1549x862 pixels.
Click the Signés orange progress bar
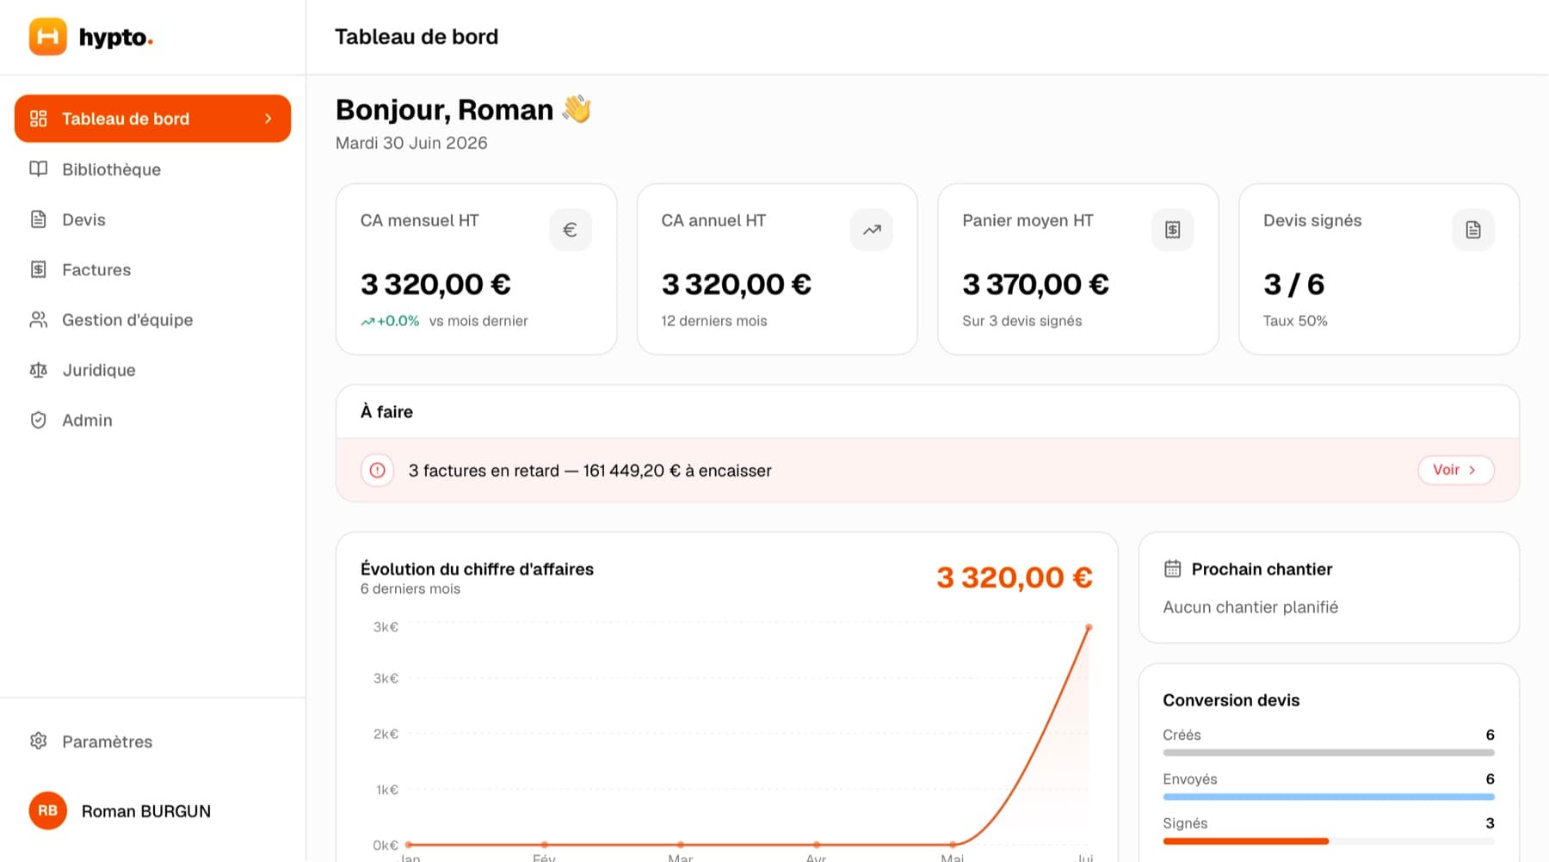coord(1246,840)
